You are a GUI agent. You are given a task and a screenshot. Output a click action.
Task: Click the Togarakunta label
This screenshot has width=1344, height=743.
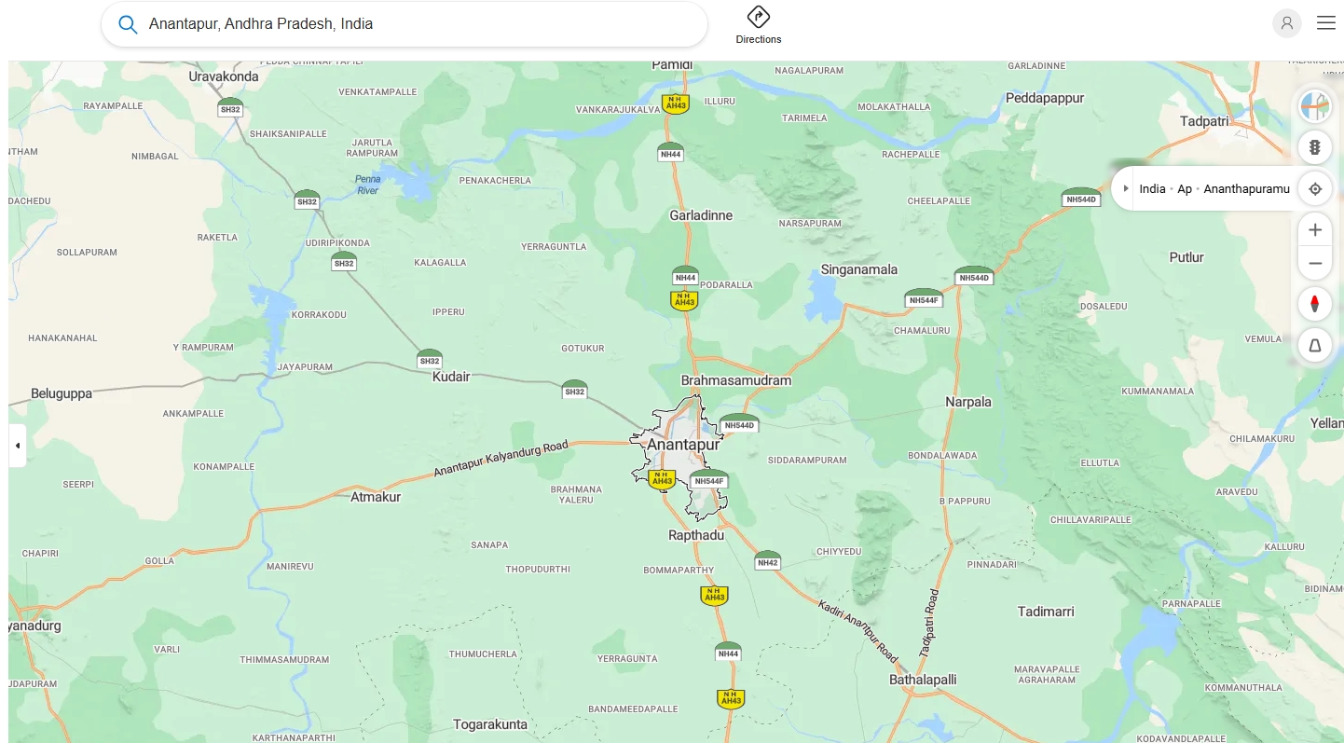[490, 724]
